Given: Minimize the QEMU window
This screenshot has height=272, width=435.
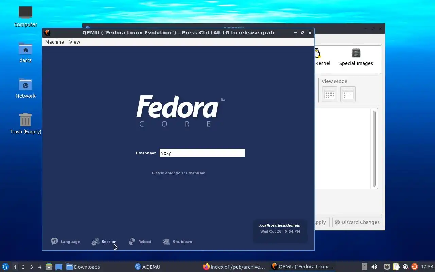Looking at the screenshot, I should tap(296, 33).
